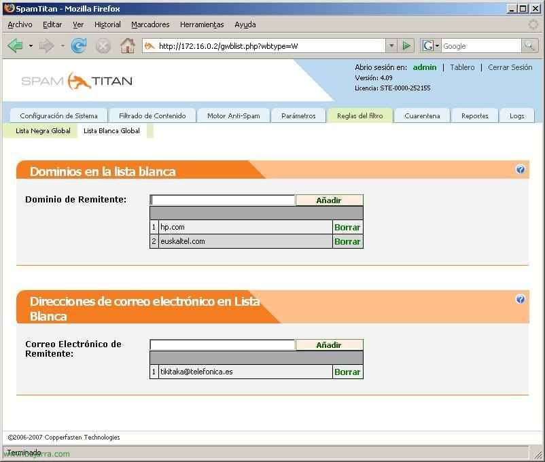Click the SpamTitan logo

pos(77,82)
